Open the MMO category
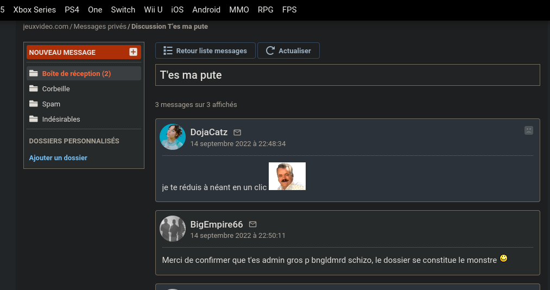Viewport: 550px width, 290px height. click(239, 10)
